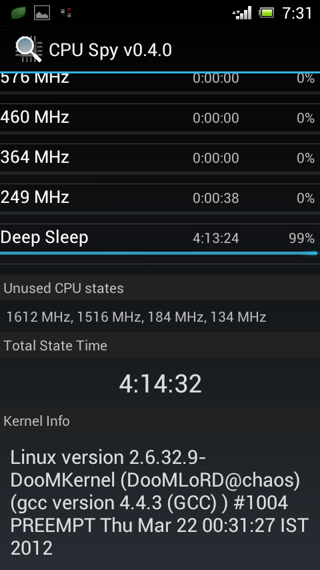Select the 576 MHz state row
The image size is (320, 570).
coord(160,80)
